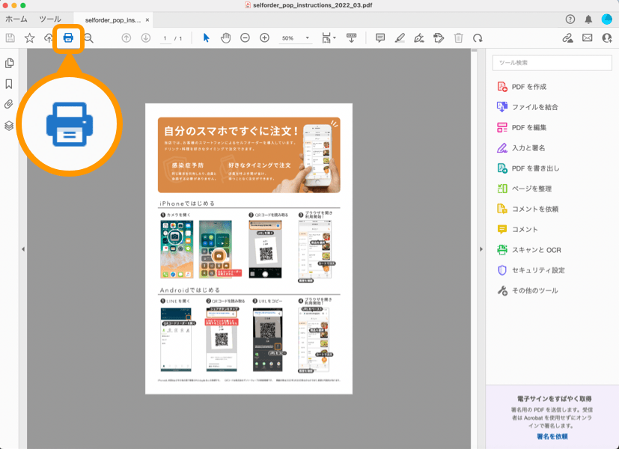
Task: Open text search with the magnifier icon
Action: point(89,38)
